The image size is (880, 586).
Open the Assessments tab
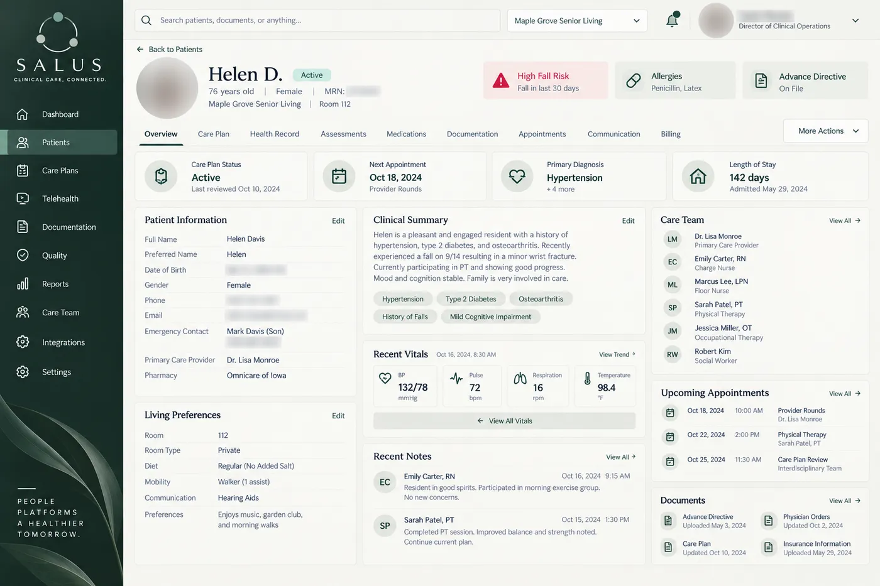coord(343,134)
